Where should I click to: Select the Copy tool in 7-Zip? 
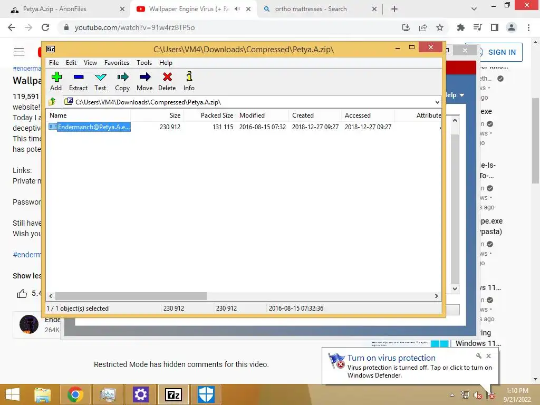click(122, 81)
